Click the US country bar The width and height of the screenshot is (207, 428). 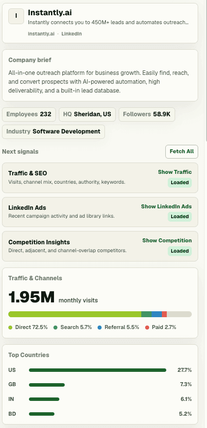(x=98, y=370)
